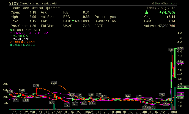
Task: Click the 9.0 label on the price axis
Action: (x=180, y=33)
